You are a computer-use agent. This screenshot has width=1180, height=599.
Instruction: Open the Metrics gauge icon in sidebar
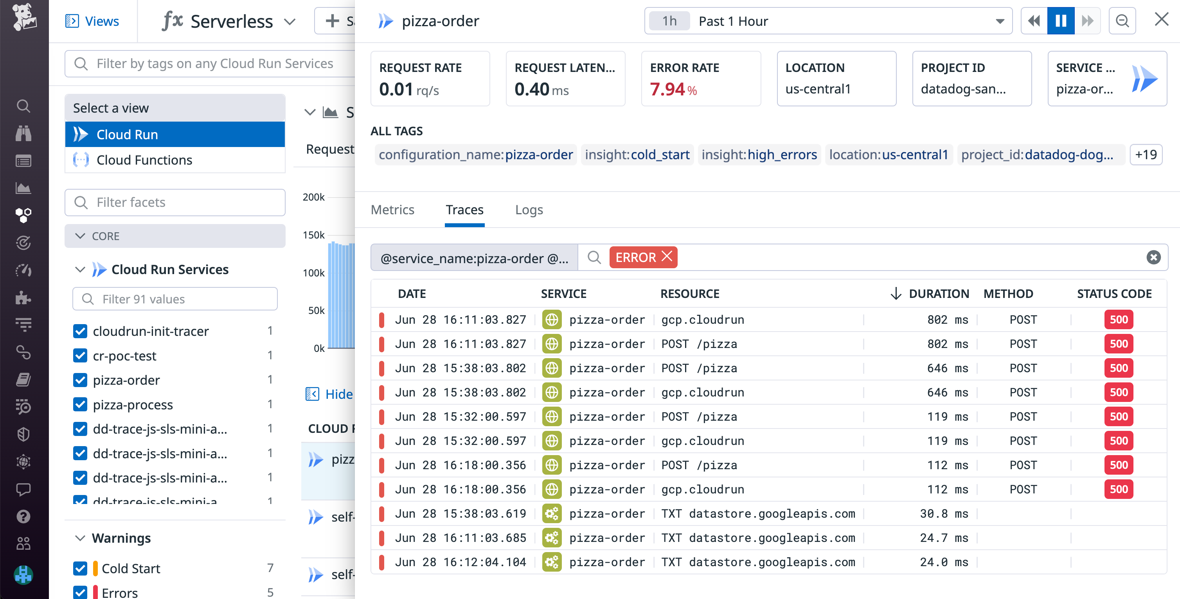point(23,270)
